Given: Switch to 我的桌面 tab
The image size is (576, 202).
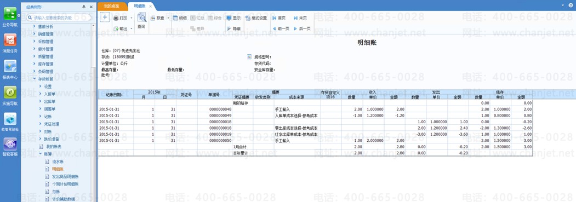Looking at the screenshot, I should click(x=112, y=6).
